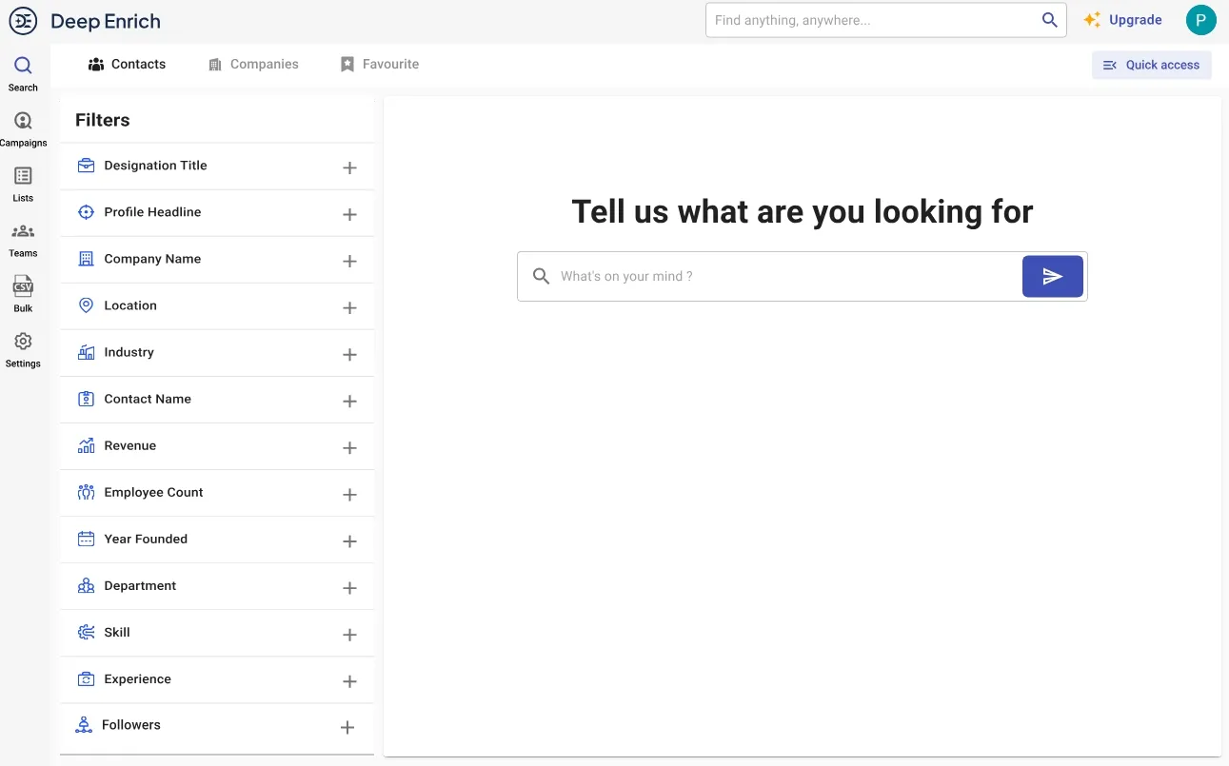The width and height of the screenshot is (1229, 766).
Task: Go to Teams in the sidebar
Action: pyautogui.click(x=23, y=232)
